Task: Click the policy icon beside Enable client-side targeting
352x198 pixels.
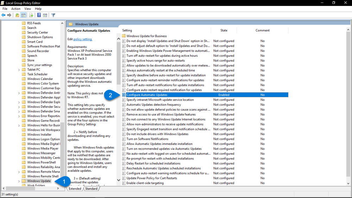Action: (x=124, y=183)
